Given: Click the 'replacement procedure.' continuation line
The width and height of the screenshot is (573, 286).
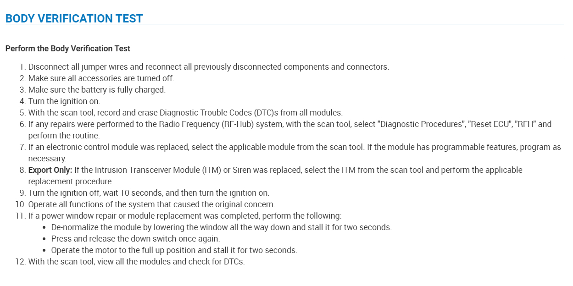Looking at the screenshot, I should tap(71, 181).
